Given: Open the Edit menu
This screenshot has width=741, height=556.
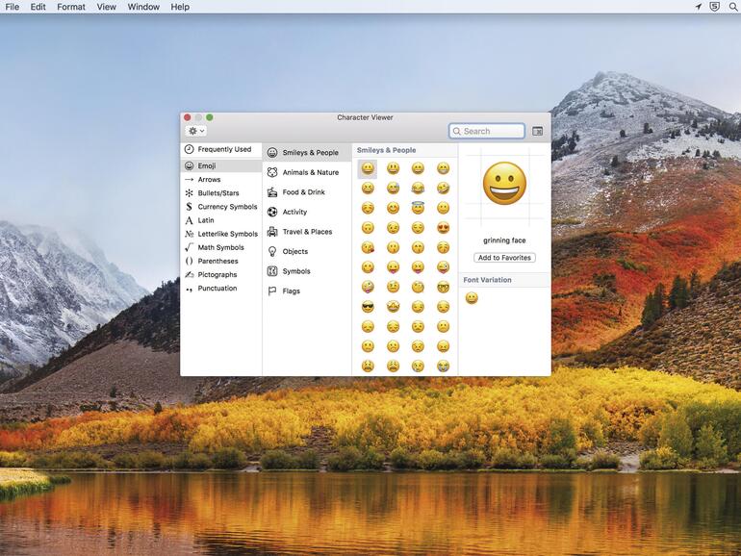Looking at the screenshot, I should (38, 7).
